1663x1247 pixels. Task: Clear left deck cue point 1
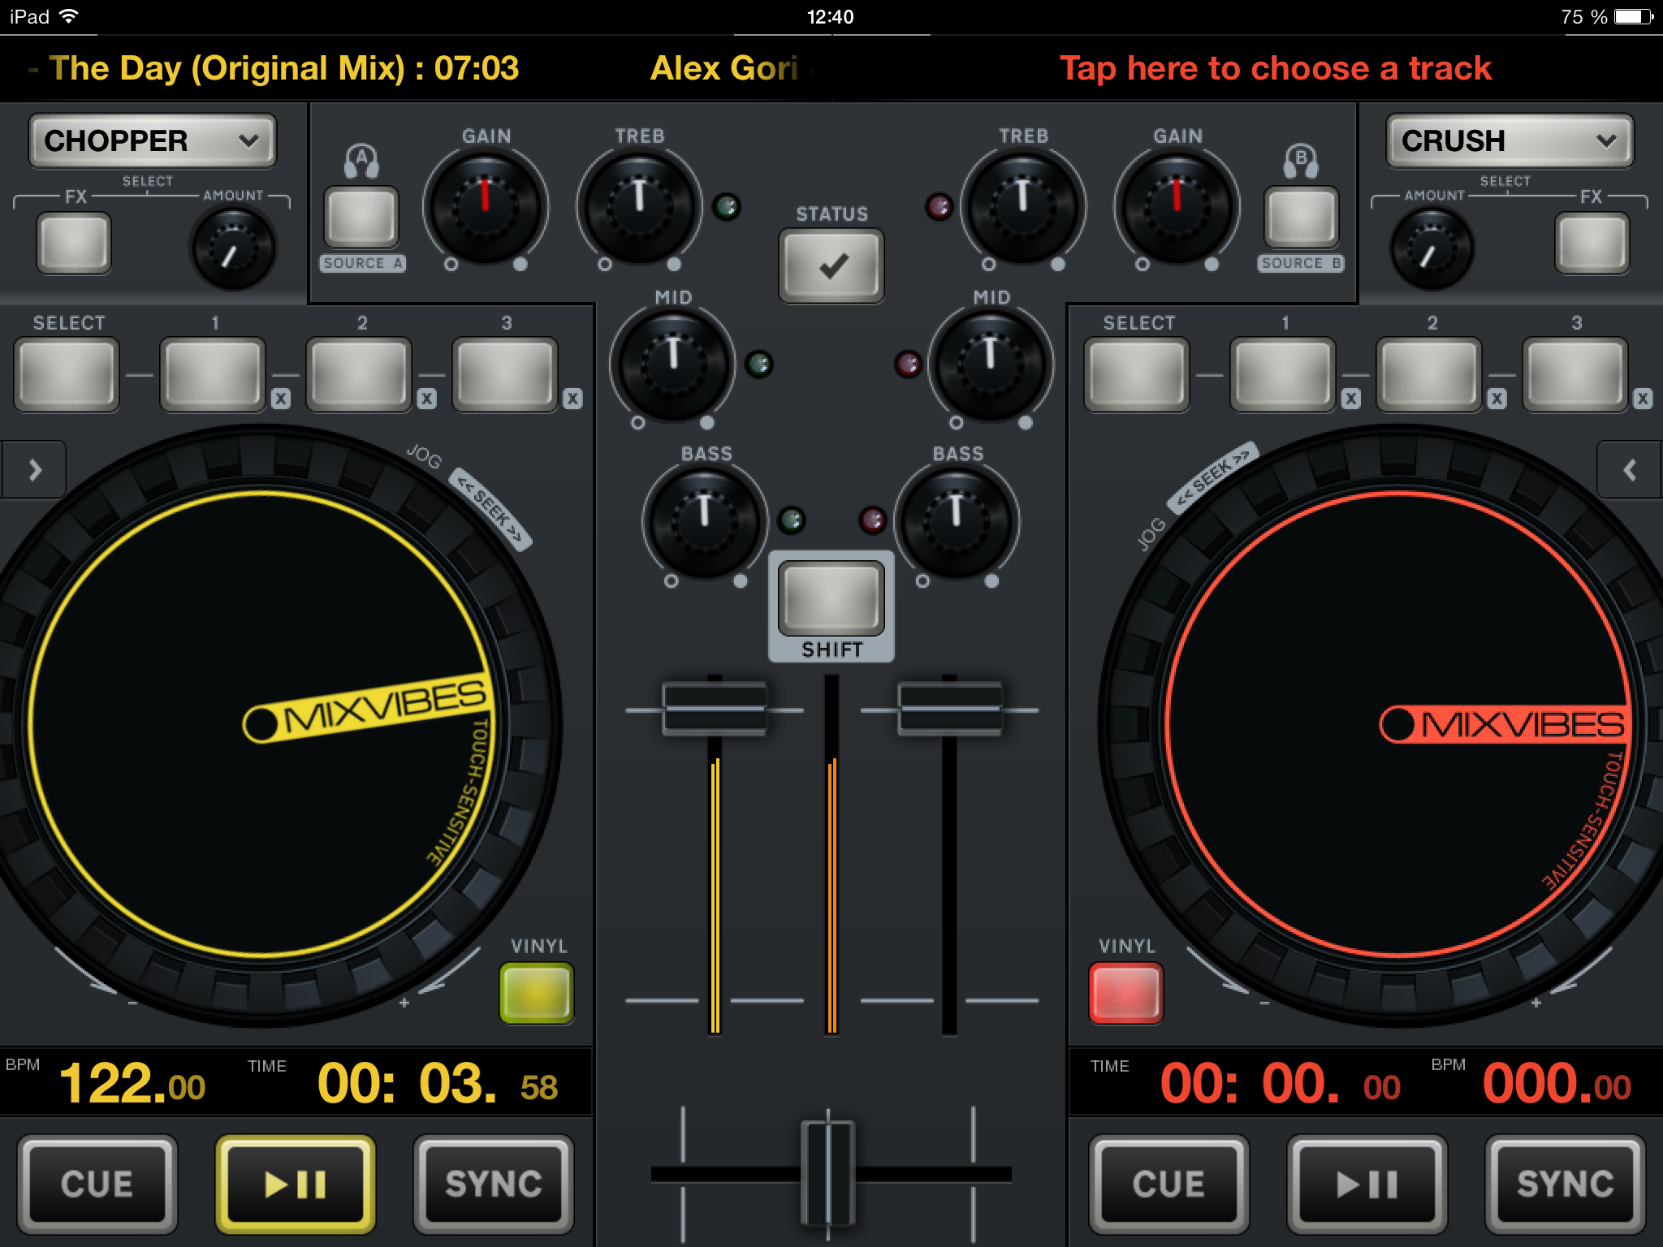click(281, 399)
